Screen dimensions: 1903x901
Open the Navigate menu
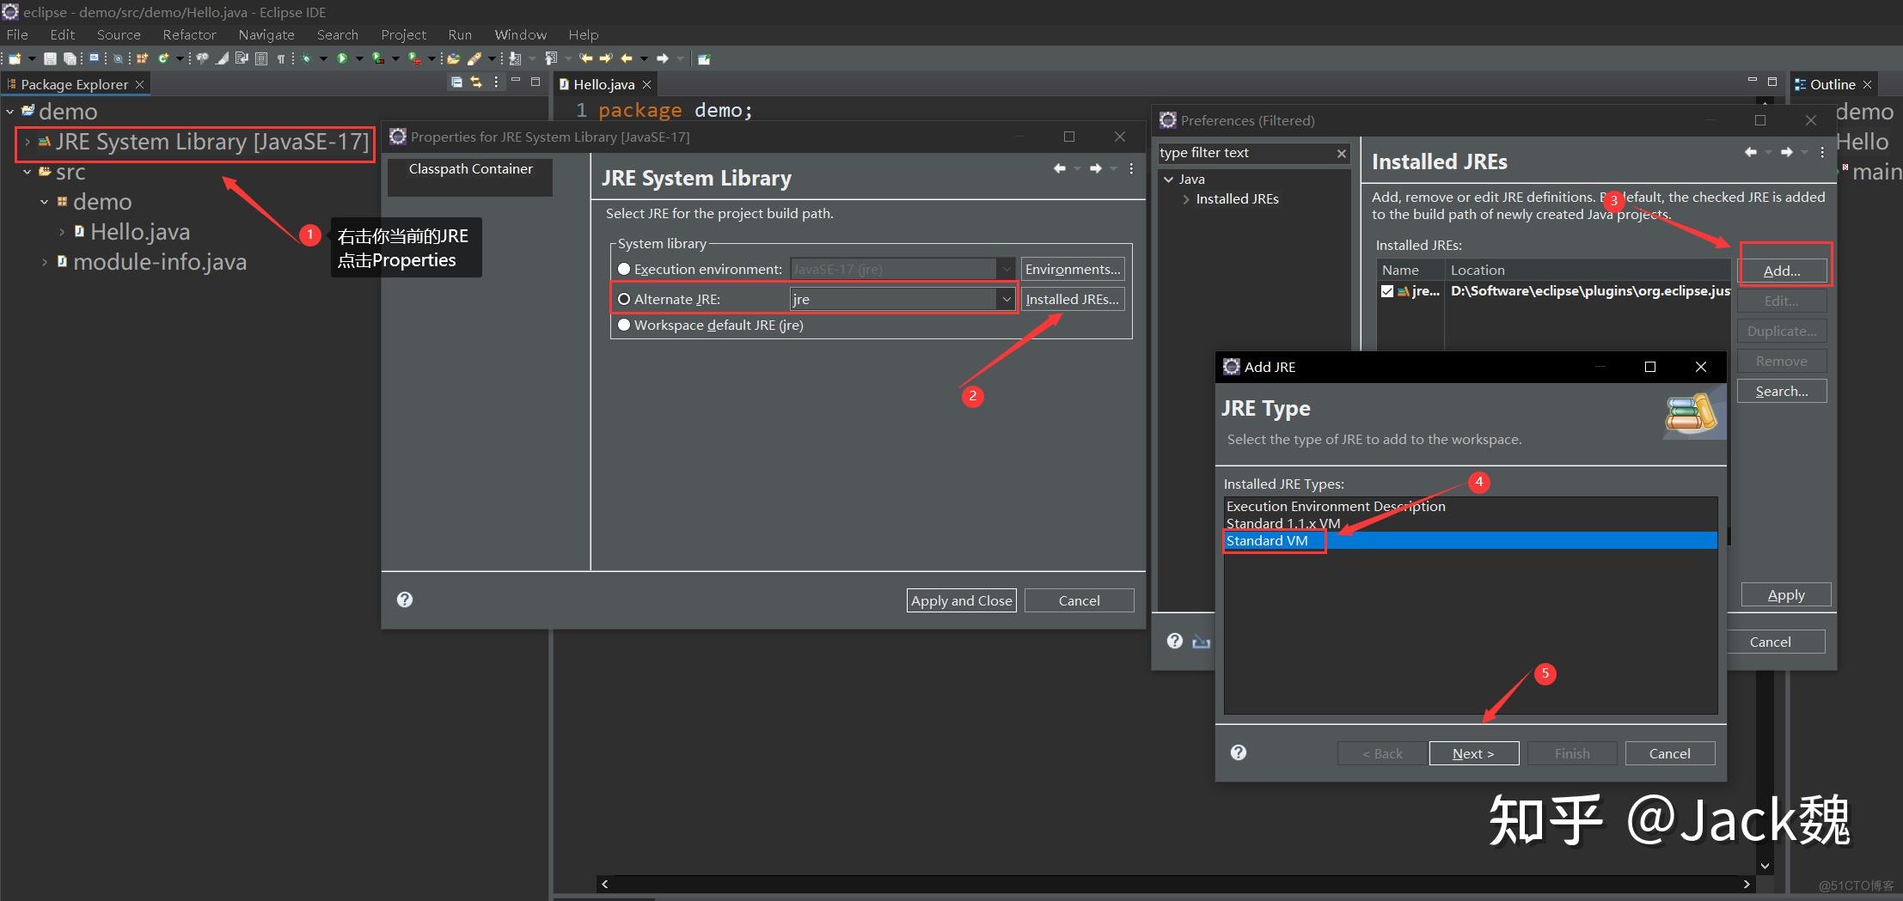[266, 34]
